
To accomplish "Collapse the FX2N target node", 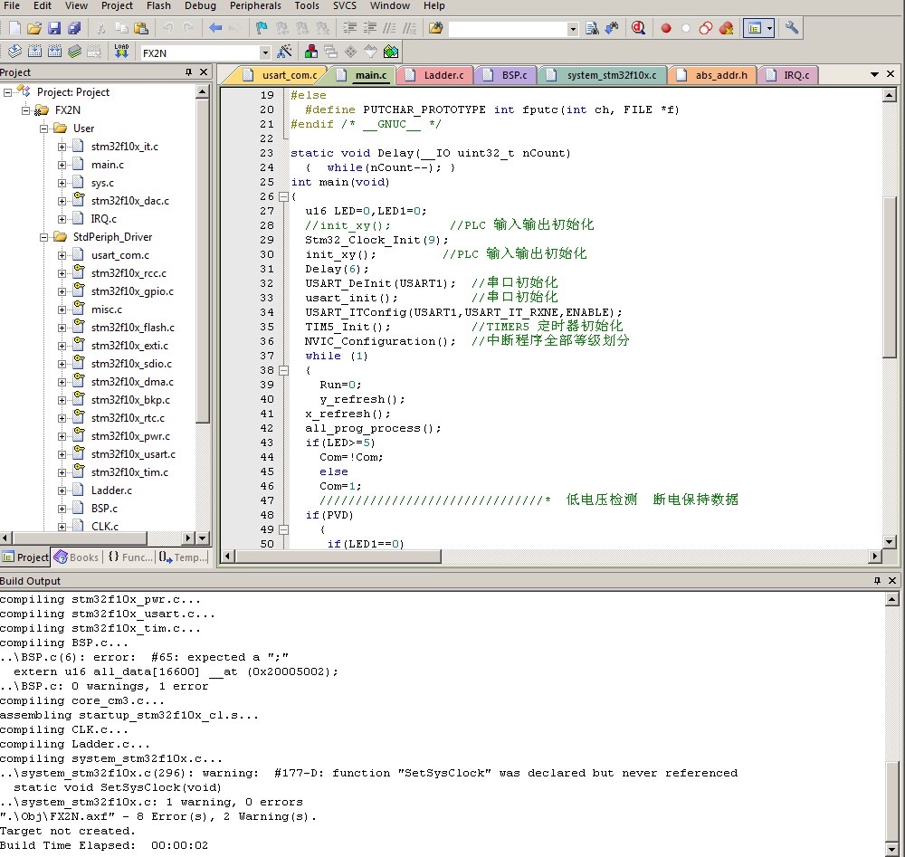I will point(26,110).
